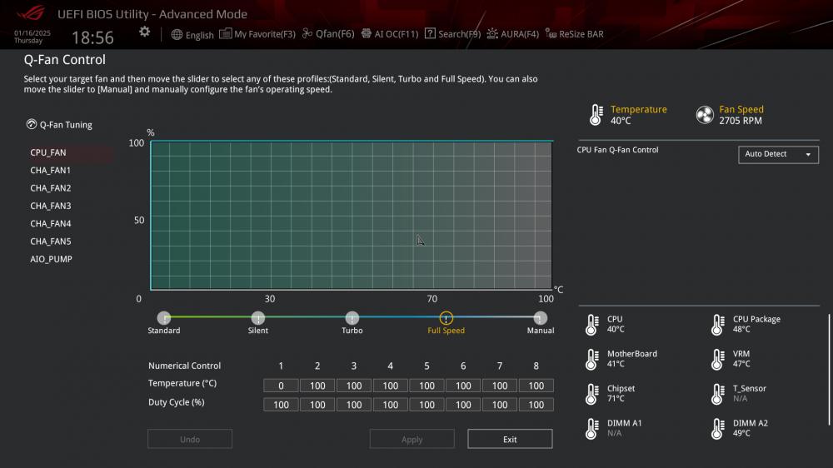The width and height of the screenshot is (833, 468).
Task: Select CHA_FAN4 in the fan list
Action: pyautogui.click(x=50, y=224)
